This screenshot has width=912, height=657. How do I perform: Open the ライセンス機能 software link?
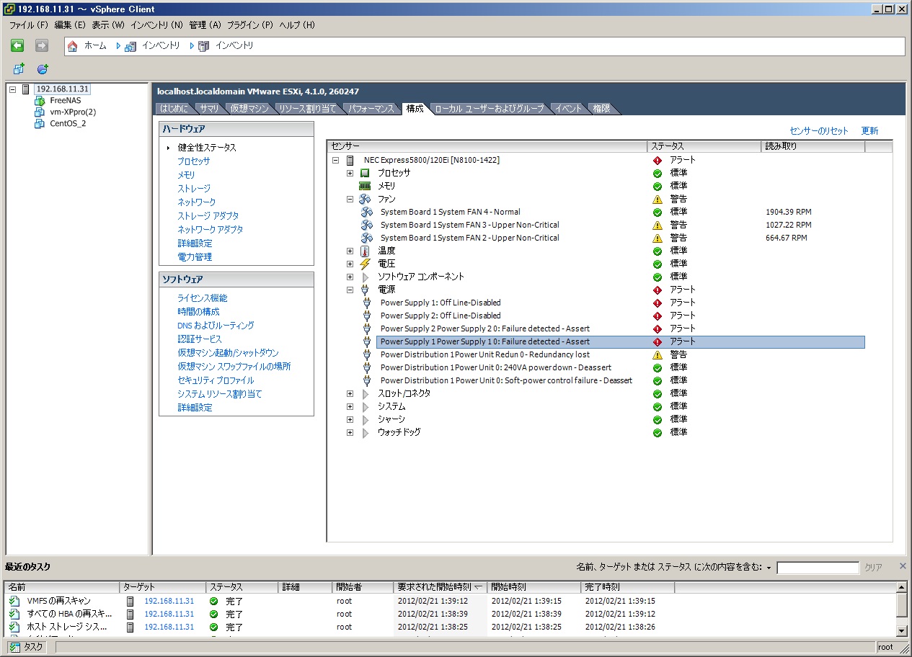203,298
